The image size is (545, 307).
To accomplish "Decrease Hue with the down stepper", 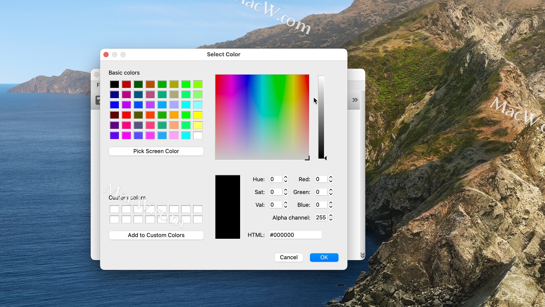I will pos(286,181).
